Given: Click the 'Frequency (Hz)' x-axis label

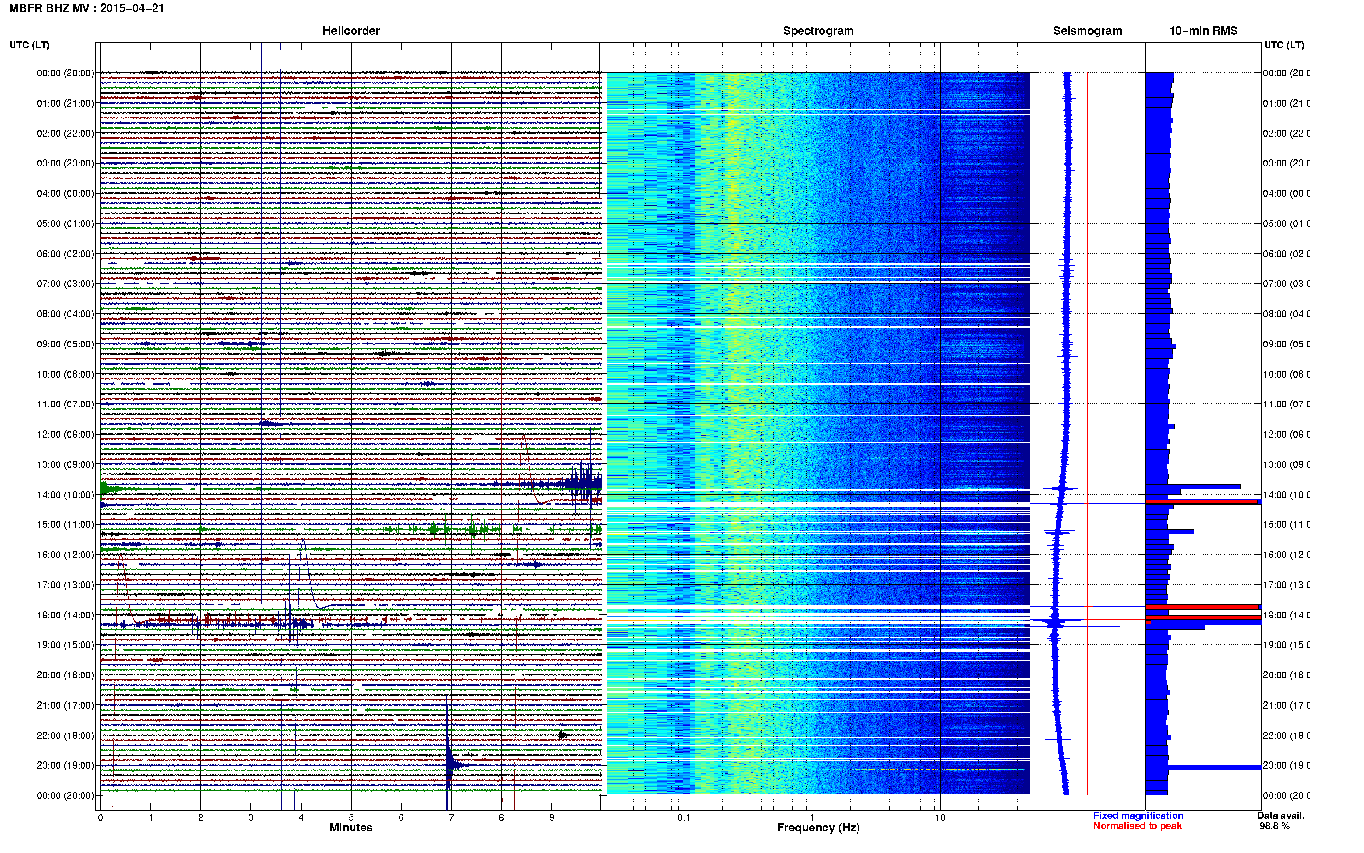Looking at the screenshot, I should 818,828.
